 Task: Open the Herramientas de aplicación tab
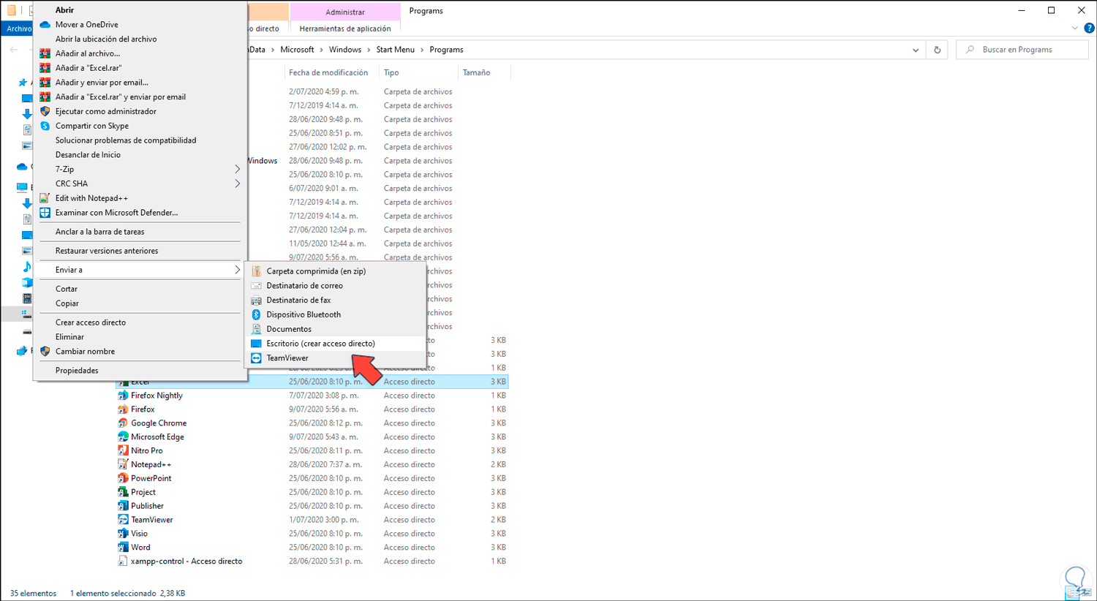pyautogui.click(x=345, y=29)
